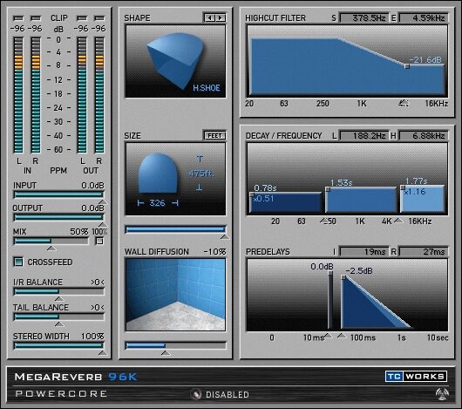Adjust the STEREO WIDTH slider
The height and width of the screenshot is (409, 462).
click(58, 345)
